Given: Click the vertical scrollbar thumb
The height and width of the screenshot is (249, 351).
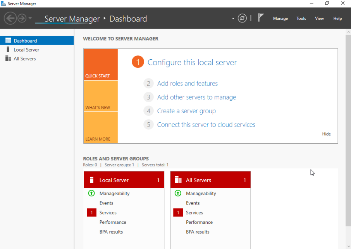Looking at the screenshot, I should click(x=348, y=131).
